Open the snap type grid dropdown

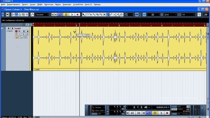(154, 14)
